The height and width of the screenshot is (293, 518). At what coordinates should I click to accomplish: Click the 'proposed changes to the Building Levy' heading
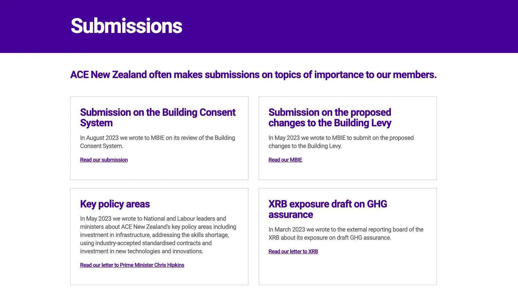pyautogui.click(x=330, y=117)
